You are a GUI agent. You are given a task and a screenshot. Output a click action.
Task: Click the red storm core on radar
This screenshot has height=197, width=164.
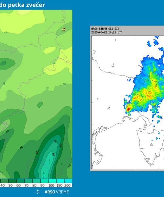(x=128, y=109)
